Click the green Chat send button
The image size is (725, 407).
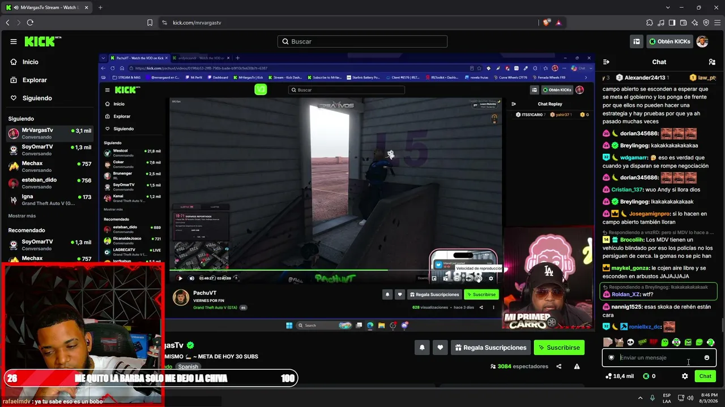pyautogui.click(x=705, y=376)
